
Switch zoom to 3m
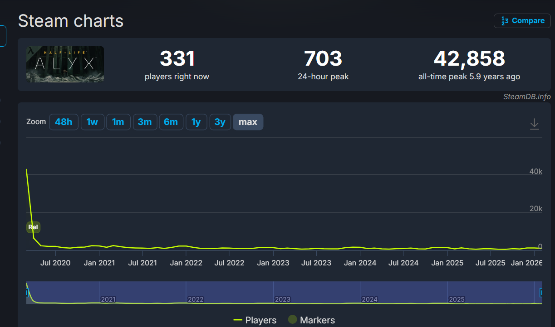(x=145, y=122)
